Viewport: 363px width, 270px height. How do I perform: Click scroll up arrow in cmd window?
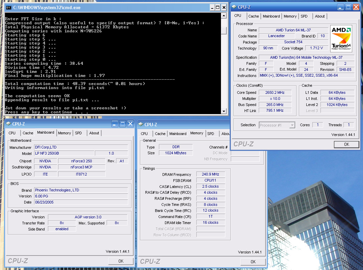pos(224,16)
